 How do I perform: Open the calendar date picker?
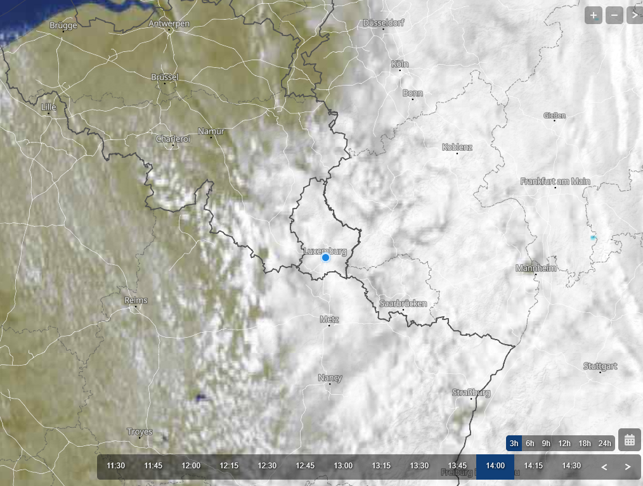[630, 440]
